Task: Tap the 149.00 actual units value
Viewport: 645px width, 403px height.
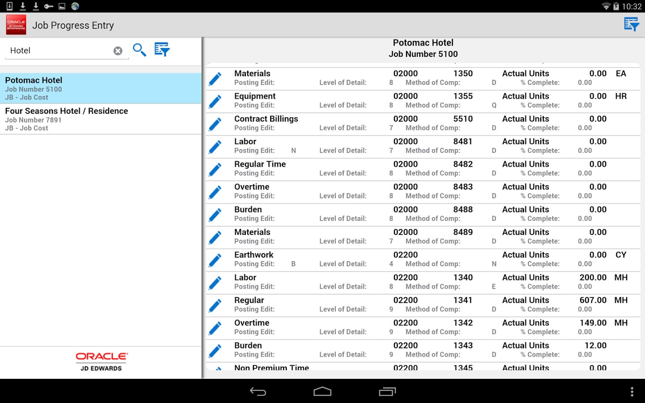Action: click(x=593, y=323)
